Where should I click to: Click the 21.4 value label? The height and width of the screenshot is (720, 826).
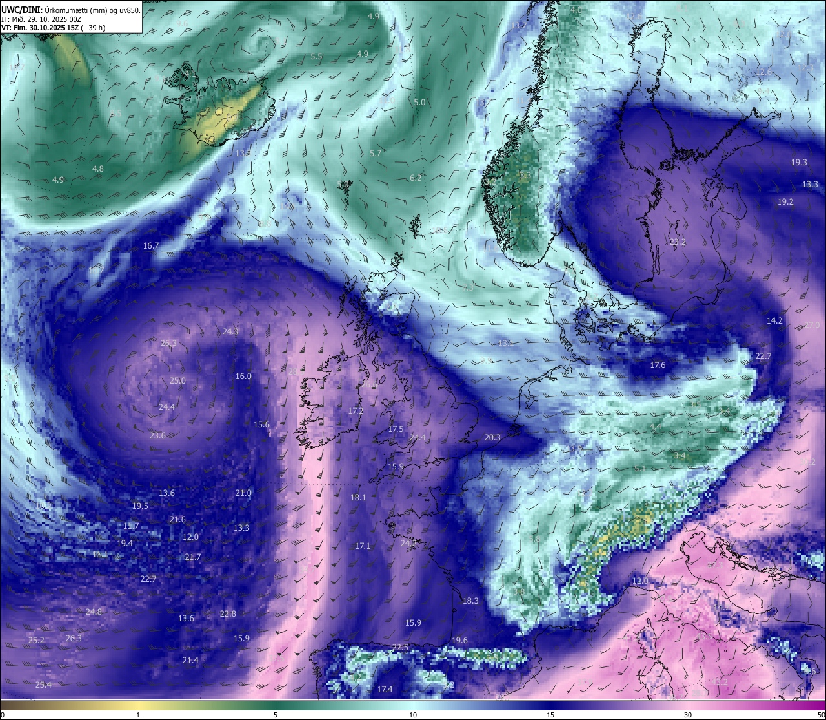pyautogui.click(x=190, y=660)
